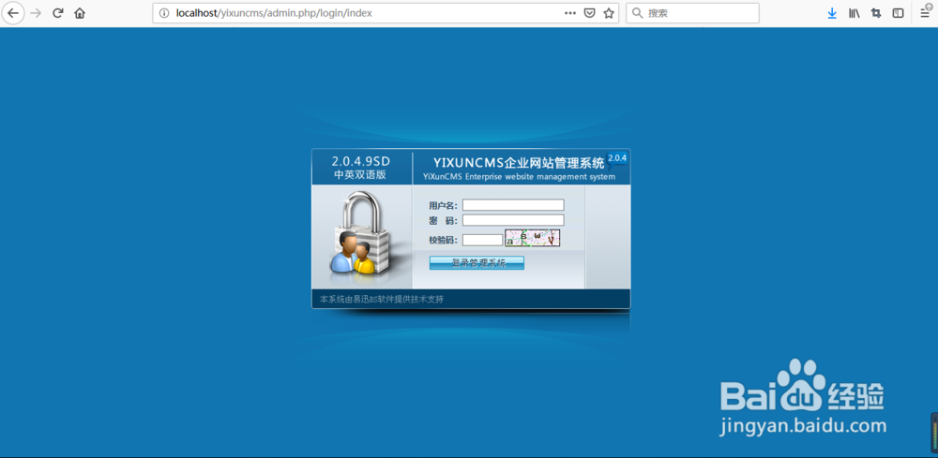Click the browser forward arrow
This screenshot has width=938, height=458.
(x=36, y=13)
